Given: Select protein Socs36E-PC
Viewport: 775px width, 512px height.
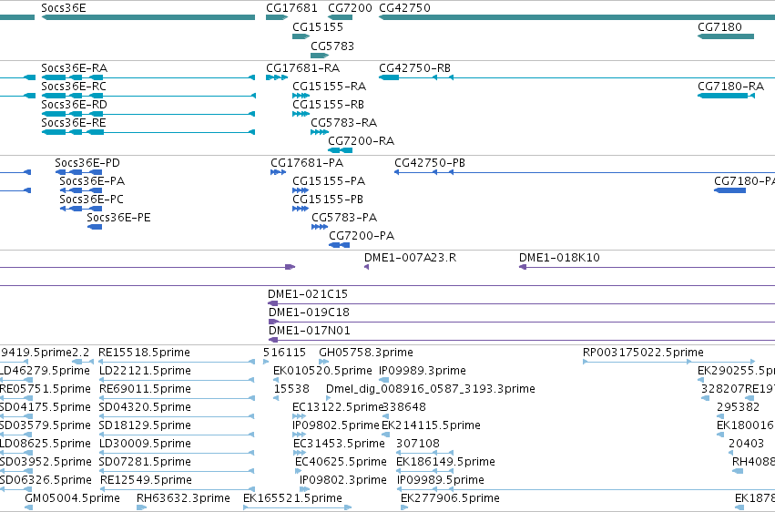Looking at the screenshot, I should click(80, 209).
